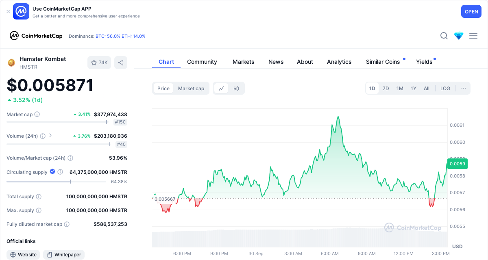This screenshot has width=488, height=260.
Task: Click ETH dominance 14.0% link
Action: (x=133, y=36)
